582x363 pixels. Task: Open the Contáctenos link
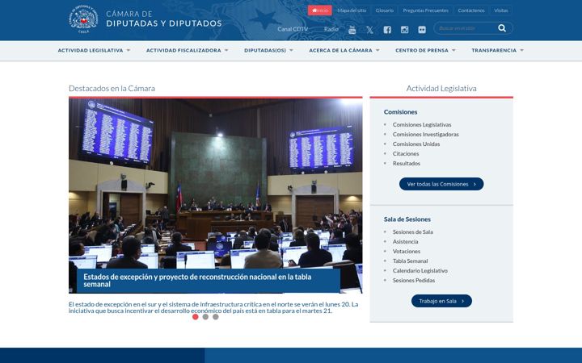coord(471,10)
